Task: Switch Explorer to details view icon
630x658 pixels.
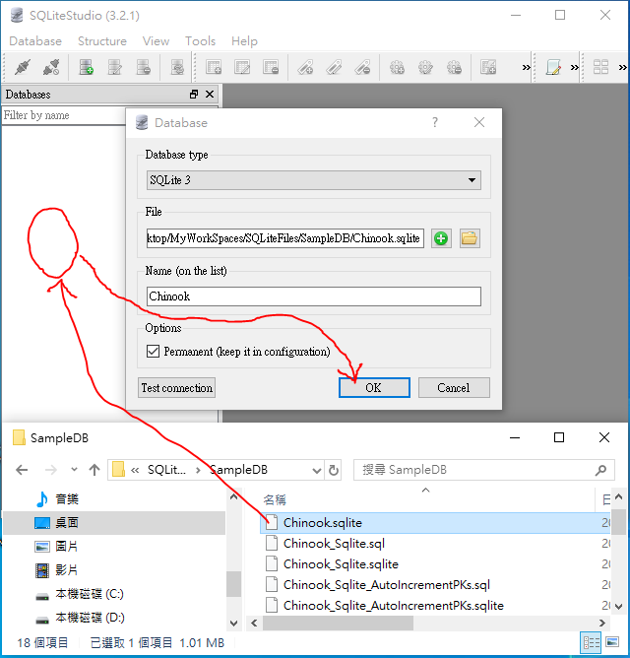Action: click(x=592, y=642)
